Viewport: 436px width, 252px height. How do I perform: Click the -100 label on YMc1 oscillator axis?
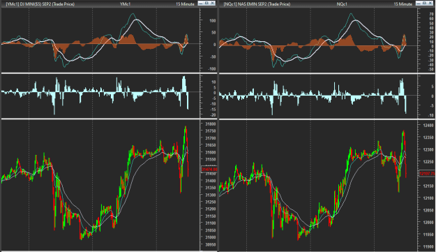(x=212, y=68)
